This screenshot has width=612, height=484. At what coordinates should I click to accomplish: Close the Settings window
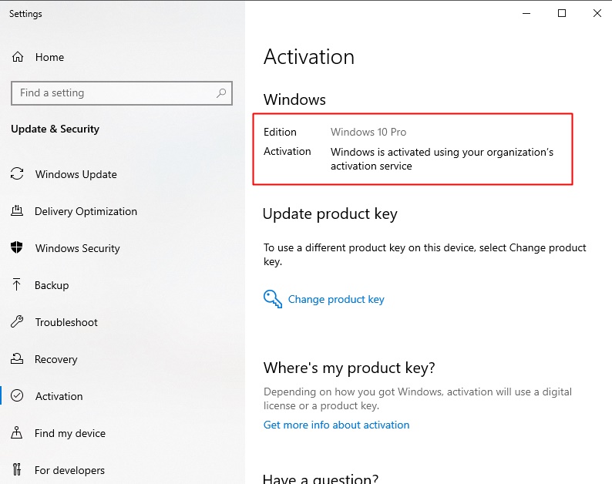click(597, 13)
